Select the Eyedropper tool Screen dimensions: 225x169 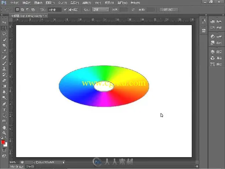[4, 51]
